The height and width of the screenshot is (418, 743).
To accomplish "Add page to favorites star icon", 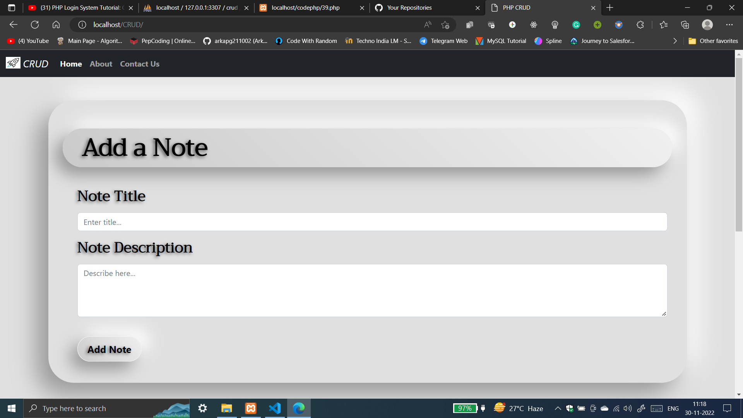I will coord(445,25).
